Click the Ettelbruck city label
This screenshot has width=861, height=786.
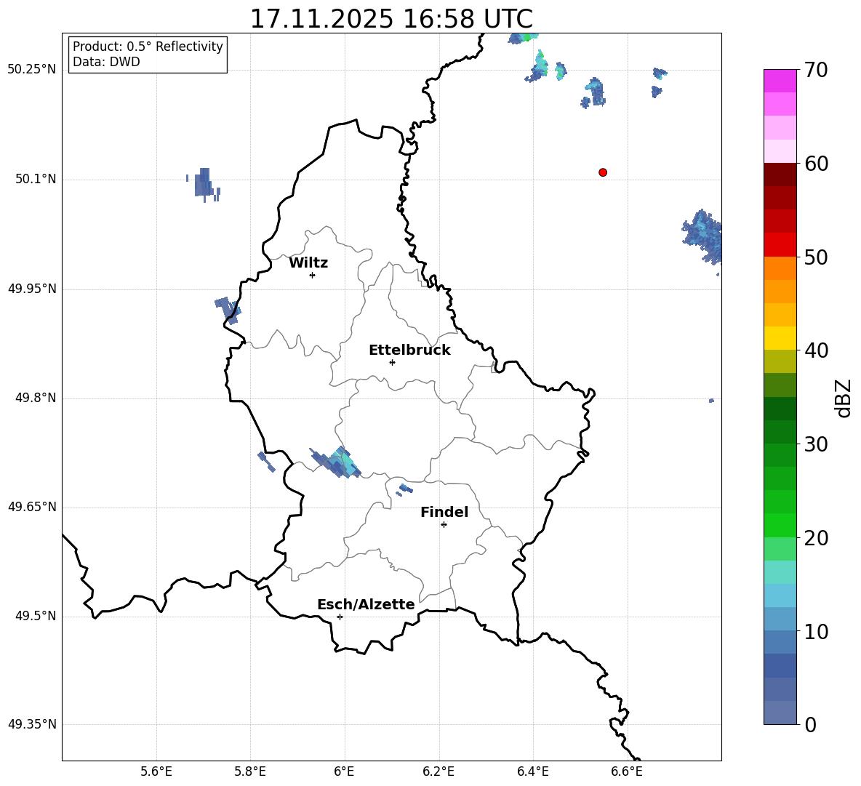pyautogui.click(x=409, y=350)
